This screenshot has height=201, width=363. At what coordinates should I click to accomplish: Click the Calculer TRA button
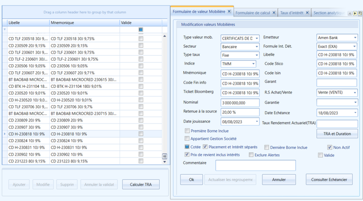click(x=141, y=184)
